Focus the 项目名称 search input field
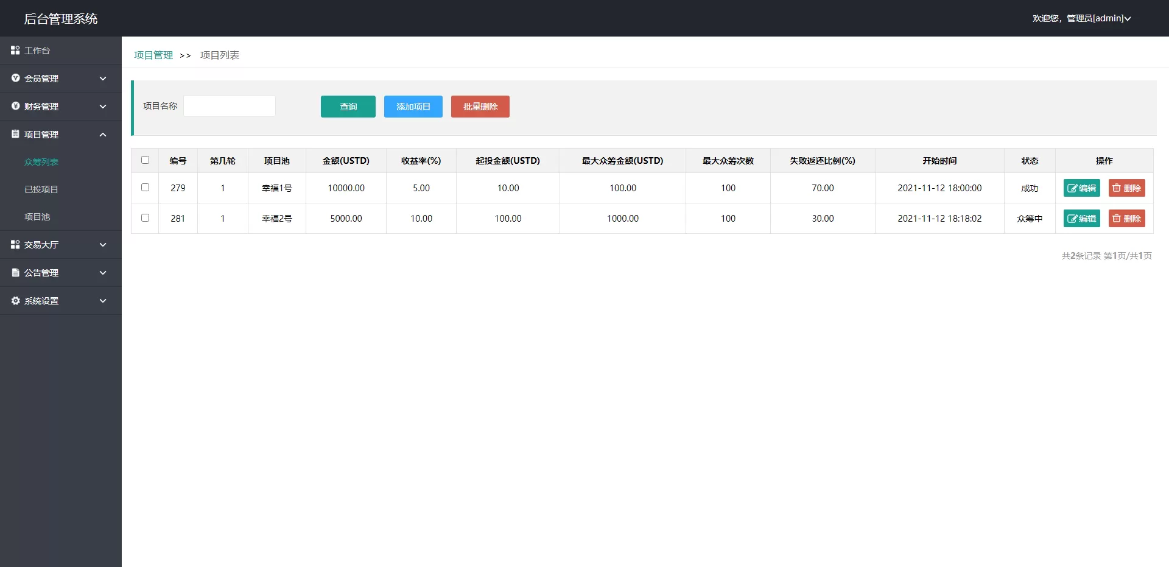Viewport: 1169px width, 567px height. 230,106
